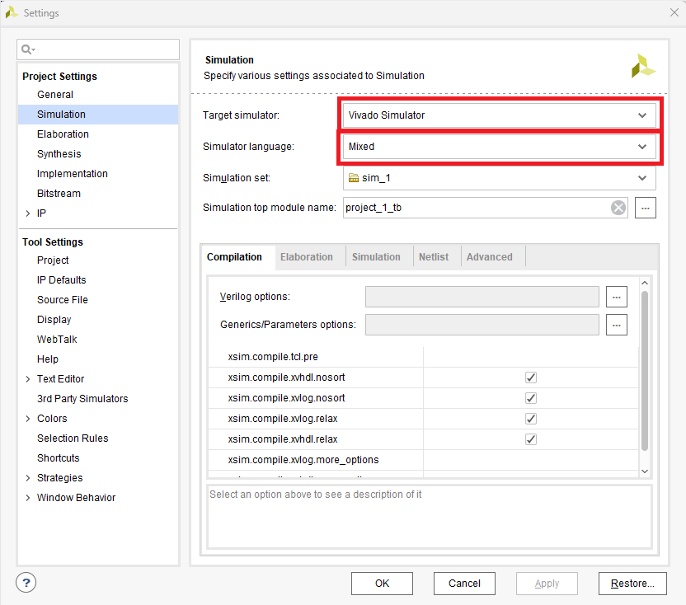Select WebTalk in Tool Settings
Screen dimensions: 686x605
57,340
